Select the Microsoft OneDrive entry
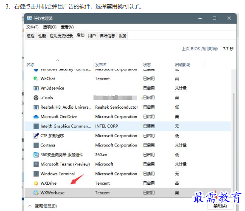This screenshot has width=245, height=211. click(59, 117)
